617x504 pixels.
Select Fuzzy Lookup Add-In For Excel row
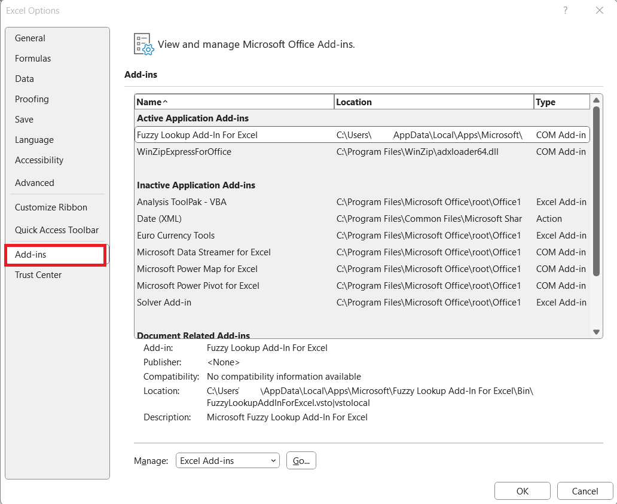point(362,135)
